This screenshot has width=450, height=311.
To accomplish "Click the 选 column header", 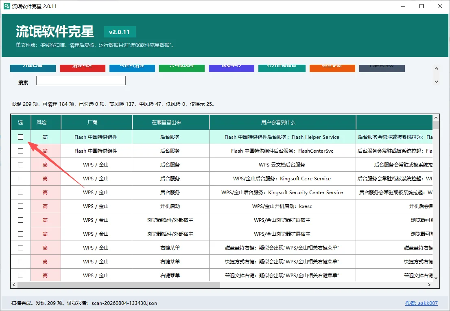I will (21, 123).
